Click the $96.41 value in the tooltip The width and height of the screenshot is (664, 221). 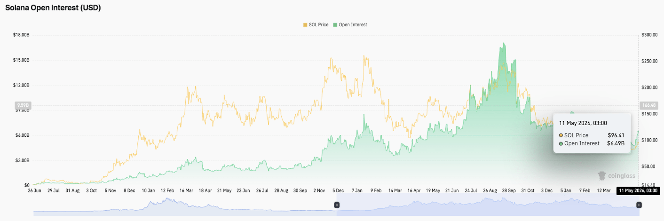[x=616, y=135]
